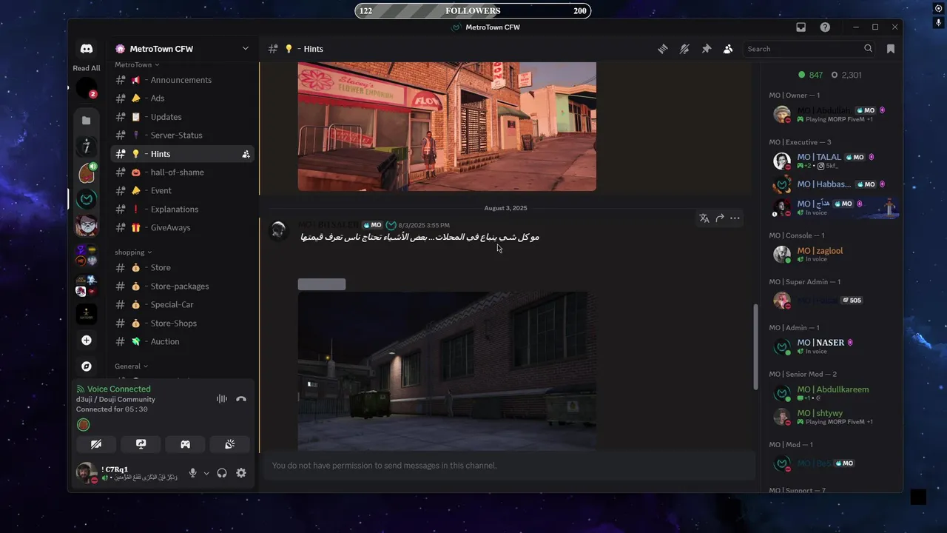947x533 pixels.
Task: Open the Auction channel
Action: click(x=182, y=342)
